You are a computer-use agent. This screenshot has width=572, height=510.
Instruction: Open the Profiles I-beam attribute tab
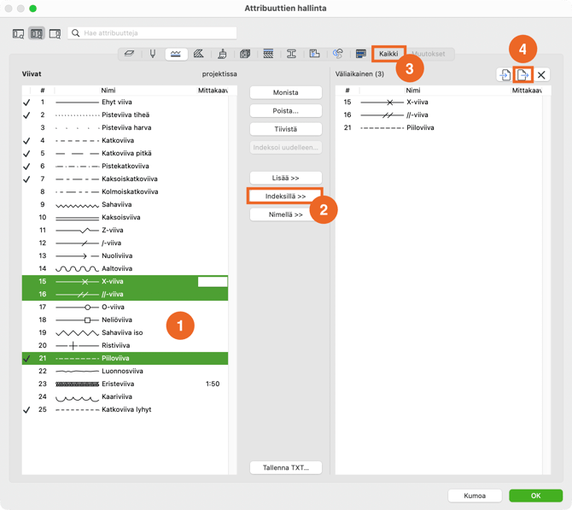(291, 54)
